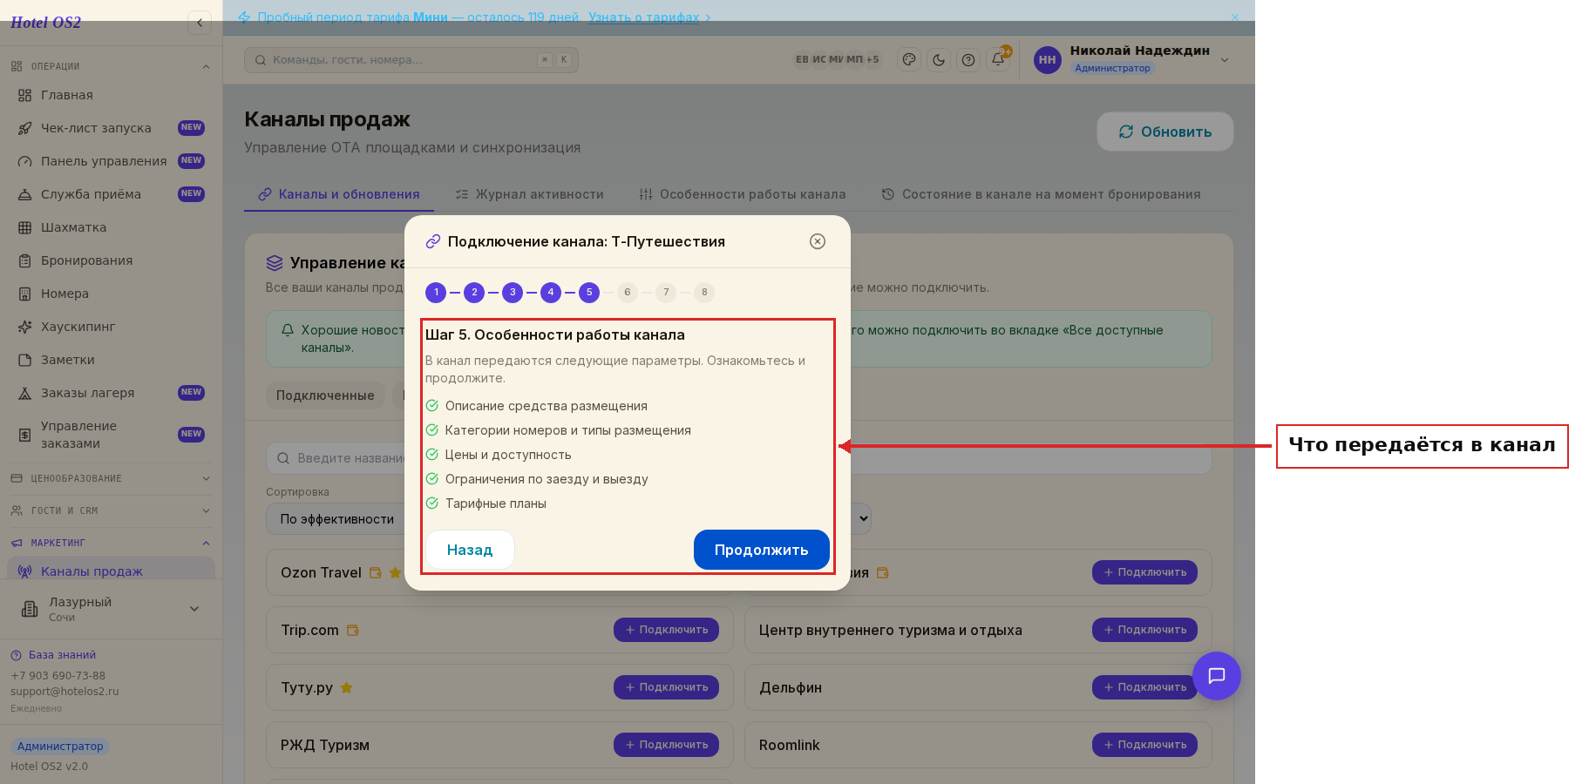This screenshot has width=1589, height=784.
Task: Focus the Команды, гости, номера search field
Action: point(411,60)
